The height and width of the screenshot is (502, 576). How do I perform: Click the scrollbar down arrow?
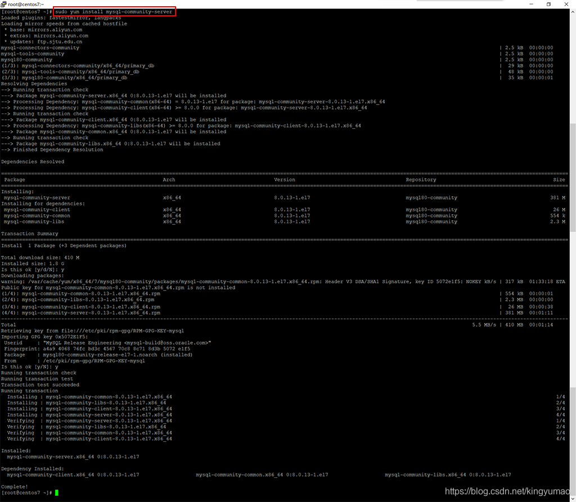coord(572,498)
